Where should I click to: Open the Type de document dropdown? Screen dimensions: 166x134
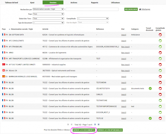pyautogui.click(x=48, y=23)
